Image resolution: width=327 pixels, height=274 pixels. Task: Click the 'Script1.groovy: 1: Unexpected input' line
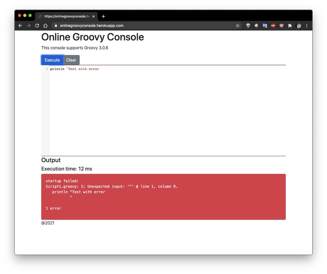[x=112, y=186]
